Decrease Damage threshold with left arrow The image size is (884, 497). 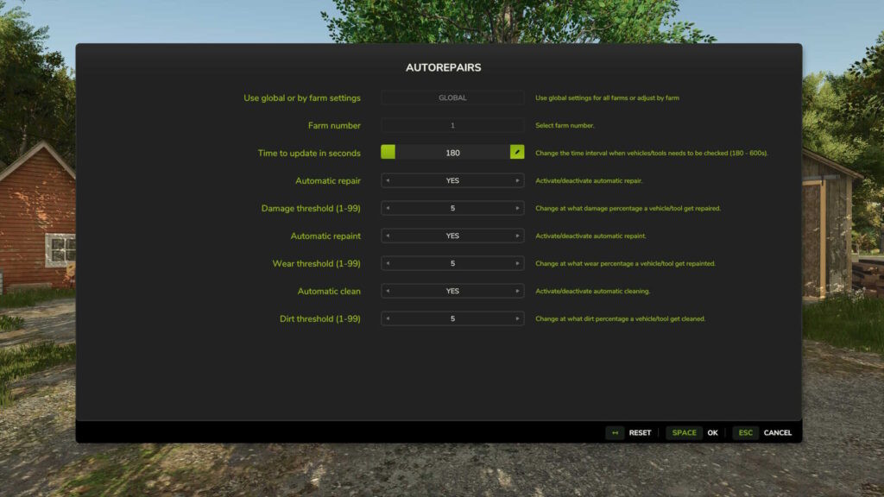coord(388,208)
